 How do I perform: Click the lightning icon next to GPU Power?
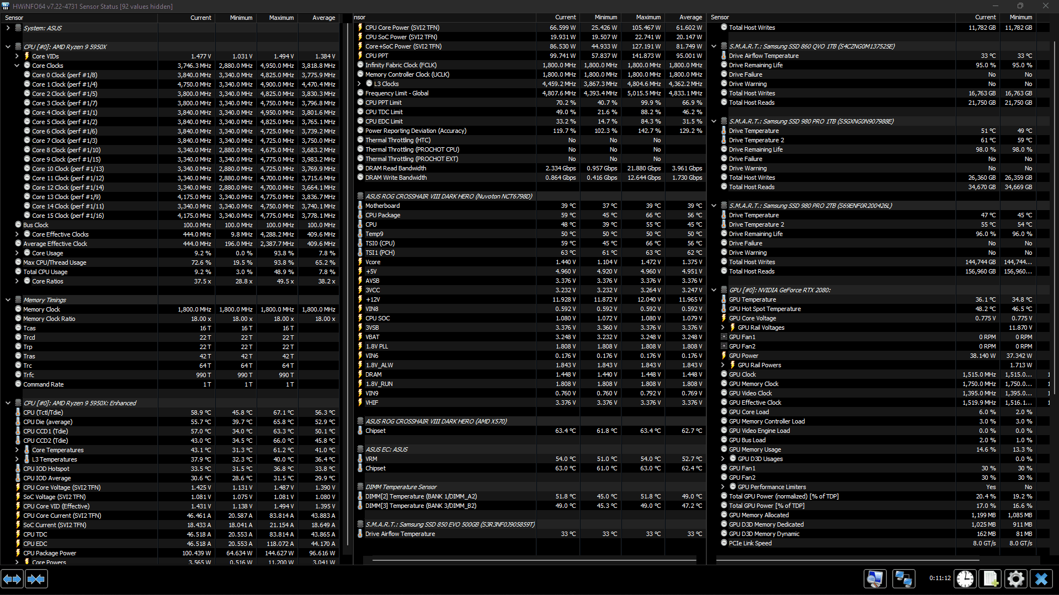click(x=724, y=356)
